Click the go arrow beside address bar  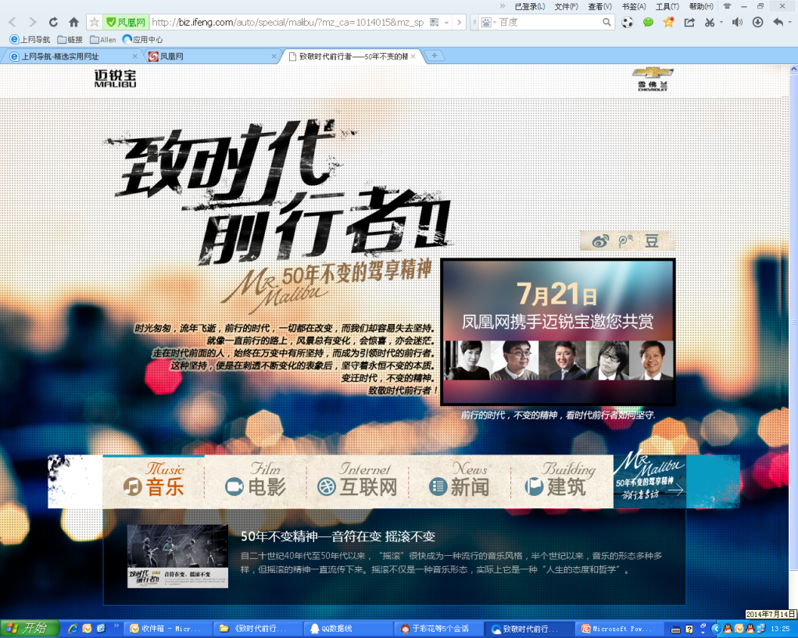459,23
